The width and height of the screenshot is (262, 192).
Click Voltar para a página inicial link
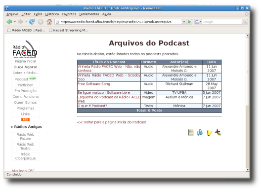[x=112, y=122]
